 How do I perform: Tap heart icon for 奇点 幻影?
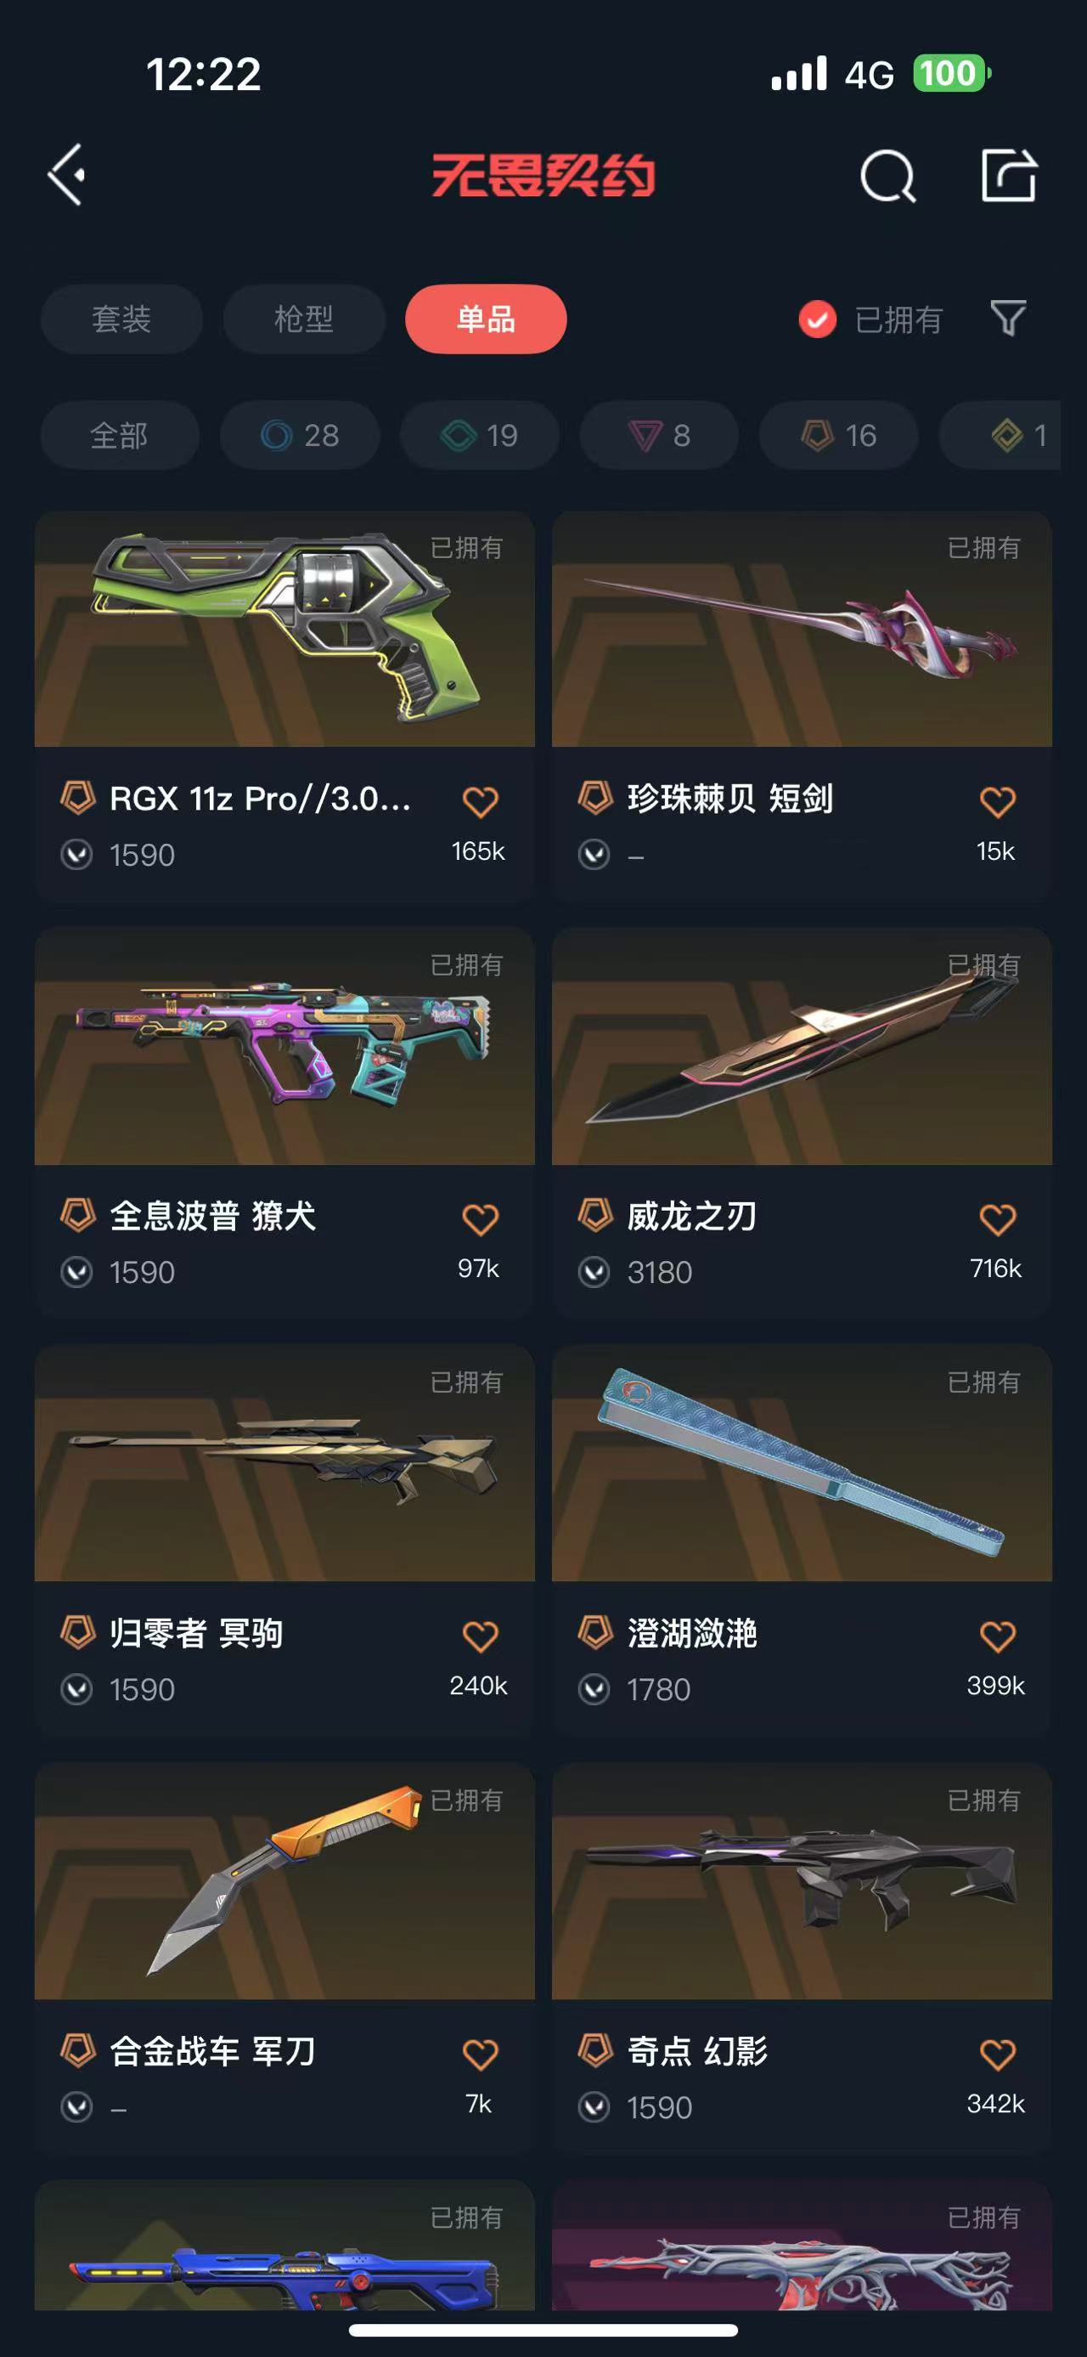coord(997,2055)
